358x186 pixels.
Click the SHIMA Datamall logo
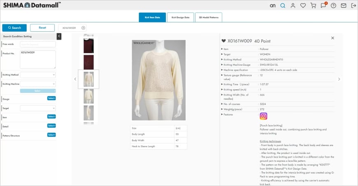point(32,5)
